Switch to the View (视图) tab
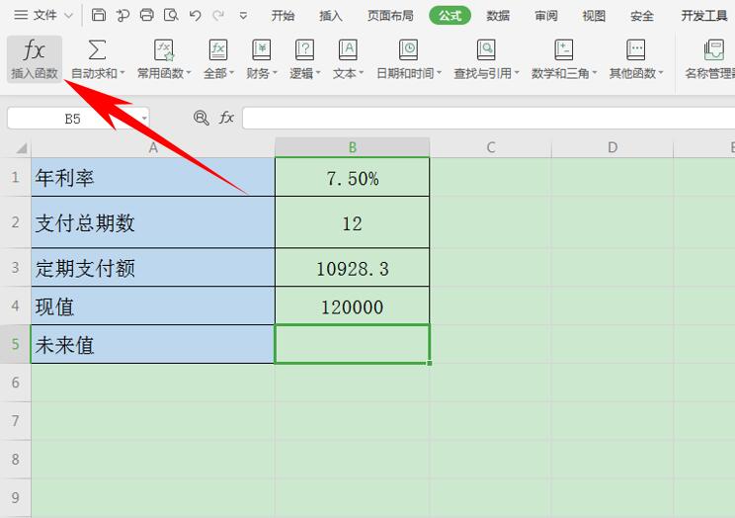This screenshot has height=518, width=735. tap(594, 16)
